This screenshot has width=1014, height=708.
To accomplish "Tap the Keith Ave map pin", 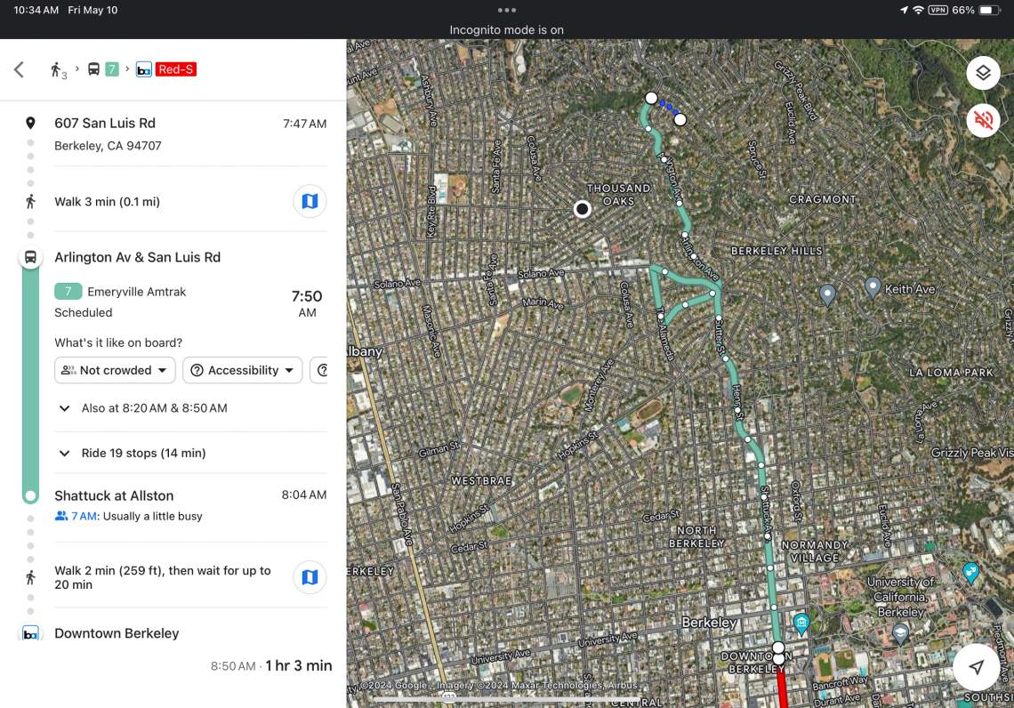I will pos(873,286).
